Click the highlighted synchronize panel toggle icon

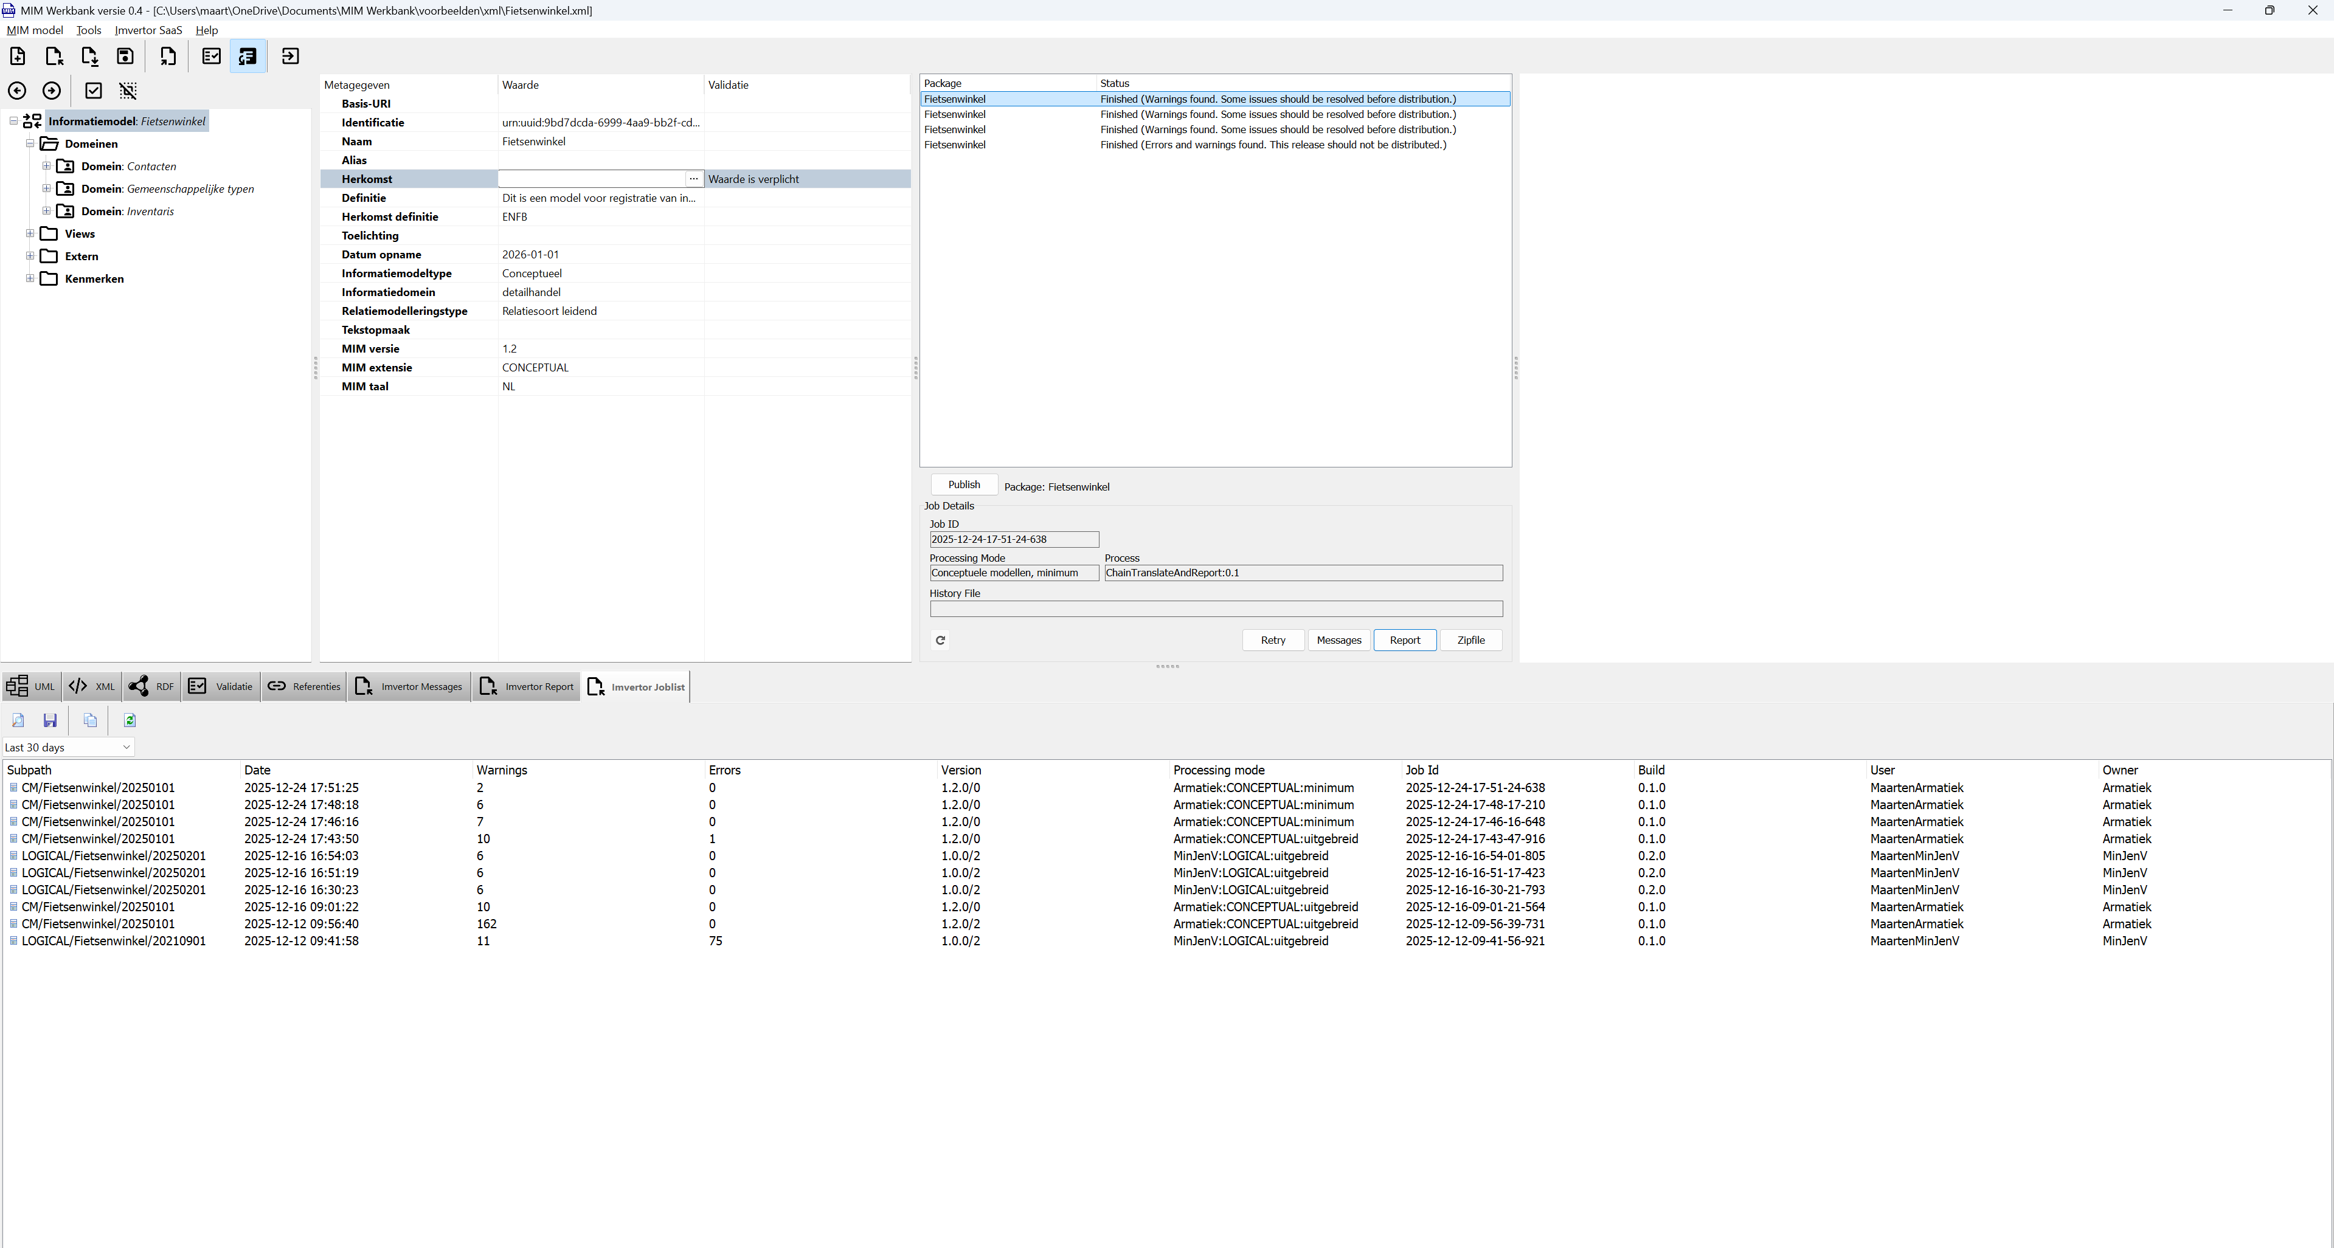click(x=248, y=56)
